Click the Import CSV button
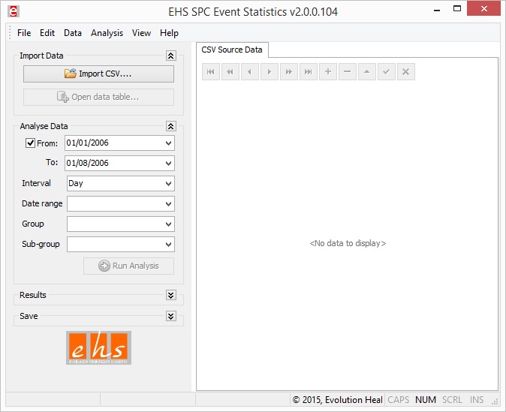This screenshot has height=412, width=506. coord(98,74)
